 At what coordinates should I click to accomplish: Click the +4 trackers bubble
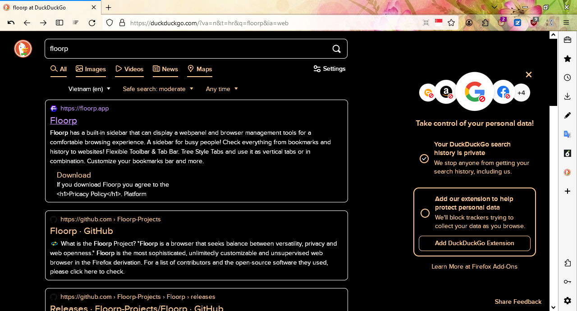tap(522, 93)
